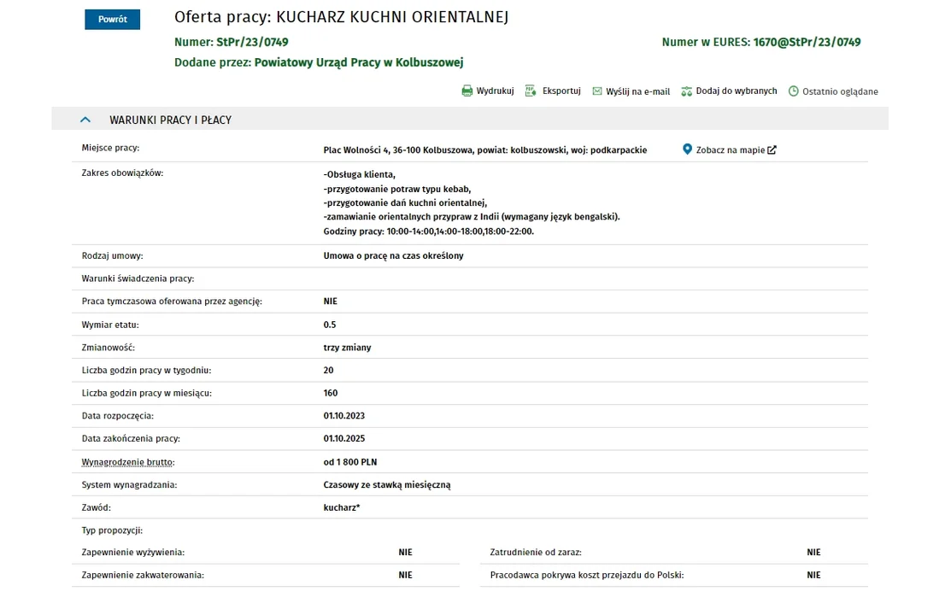This screenshot has height=615, width=951.
Task: Click the Miejsce pracy label
Action: point(110,148)
